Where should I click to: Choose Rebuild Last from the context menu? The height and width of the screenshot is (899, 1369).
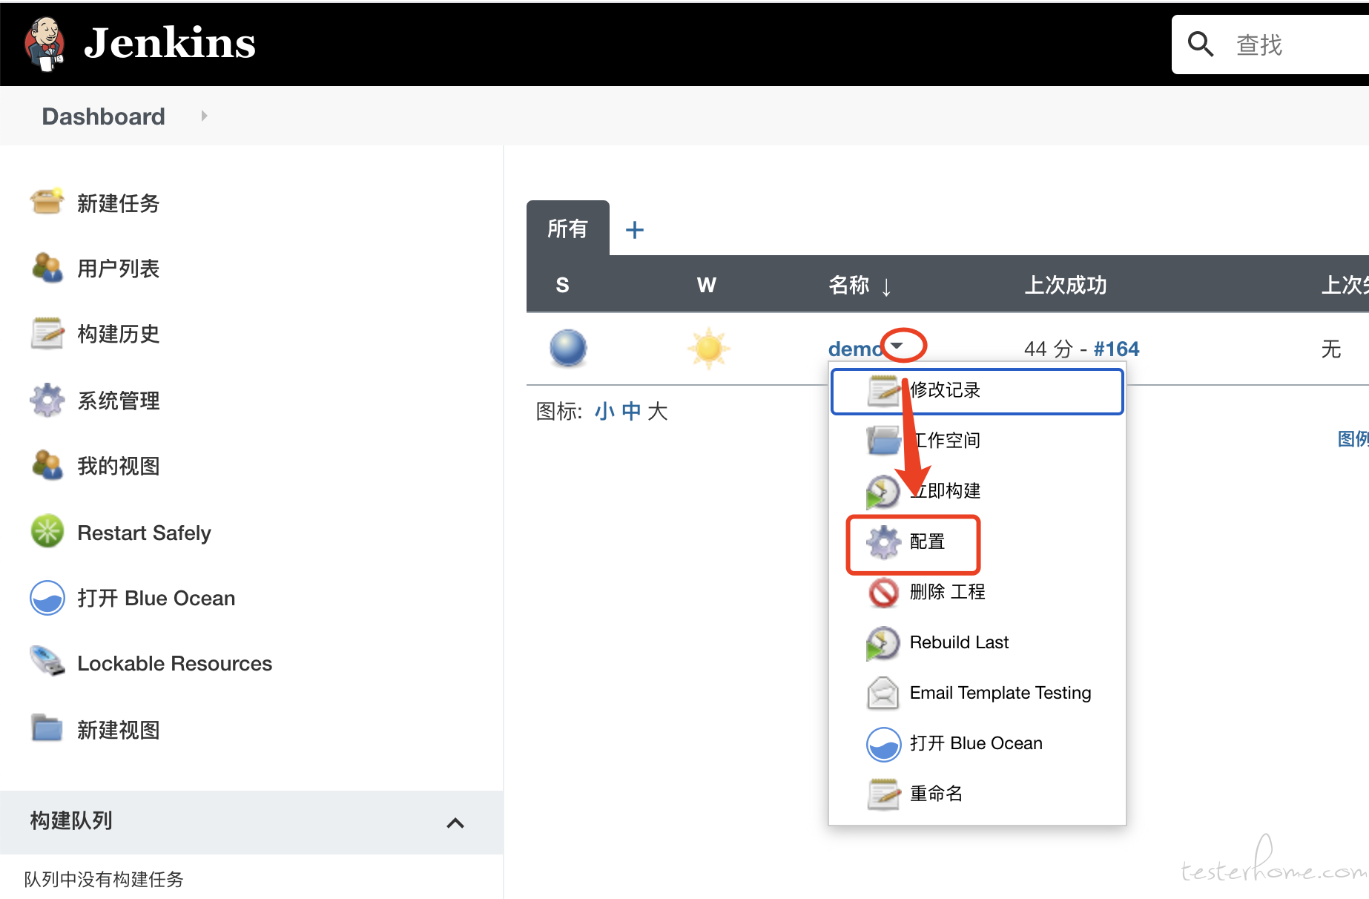click(977, 642)
